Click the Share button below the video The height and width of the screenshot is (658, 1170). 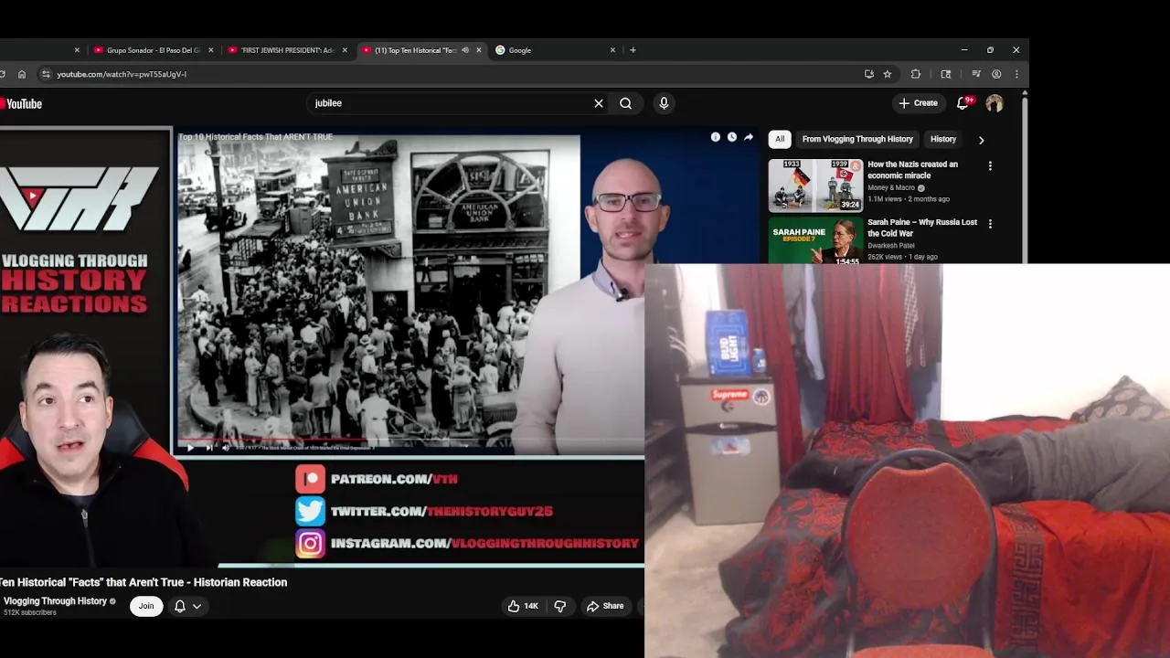(x=605, y=606)
